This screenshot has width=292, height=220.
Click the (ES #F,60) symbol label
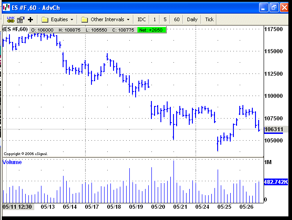click(x=15, y=29)
